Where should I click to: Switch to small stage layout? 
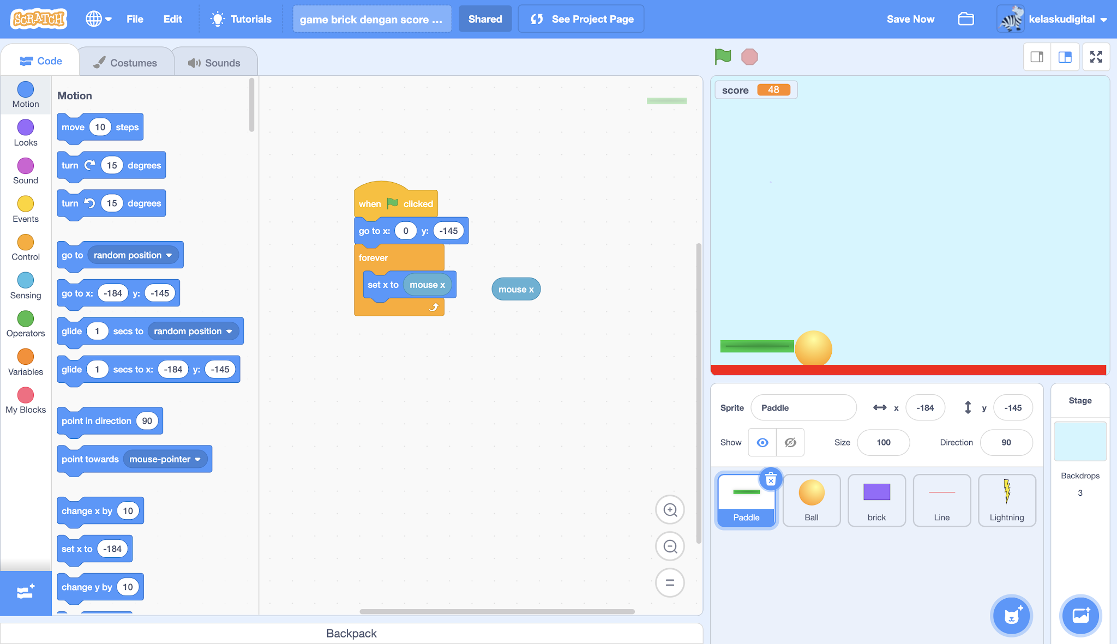click(1037, 57)
